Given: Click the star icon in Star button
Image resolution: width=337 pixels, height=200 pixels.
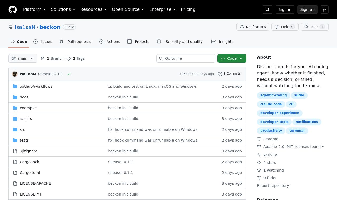Looking at the screenshot, I should 306,27.
